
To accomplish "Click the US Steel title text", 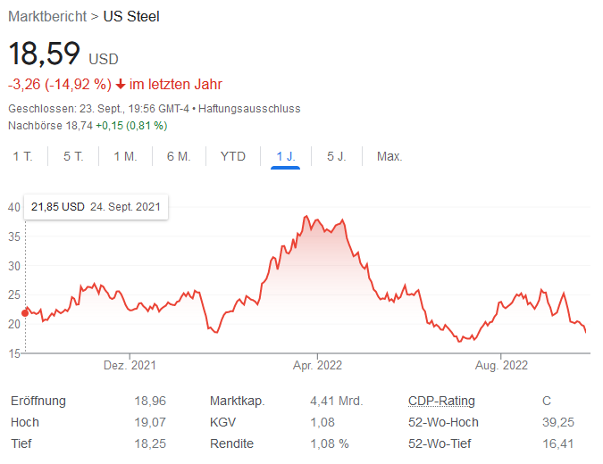I will 131,16.
